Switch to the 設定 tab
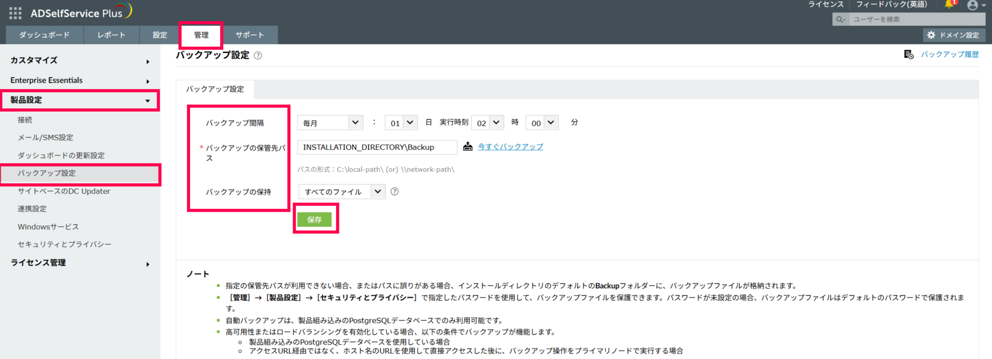Viewport: 992px width, 359px height. click(x=160, y=35)
